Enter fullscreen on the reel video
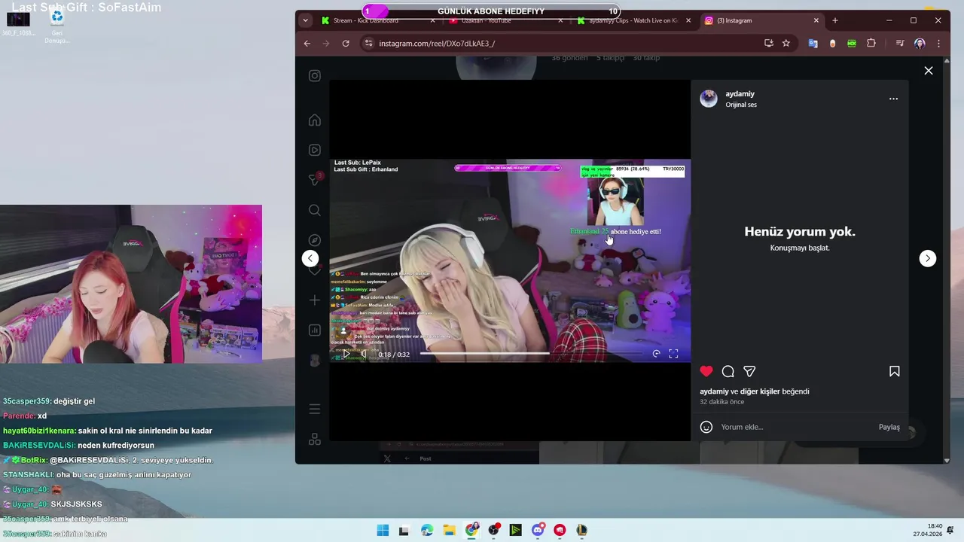The width and height of the screenshot is (964, 542). [673, 354]
